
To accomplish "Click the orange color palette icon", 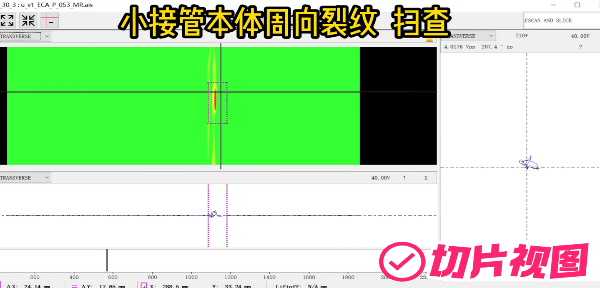I will point(429,40).
